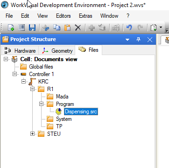The width and height of the screenshot is (169, 168).
Task: Collapse the Controller 1 tree node
Action: click(14, 74)
